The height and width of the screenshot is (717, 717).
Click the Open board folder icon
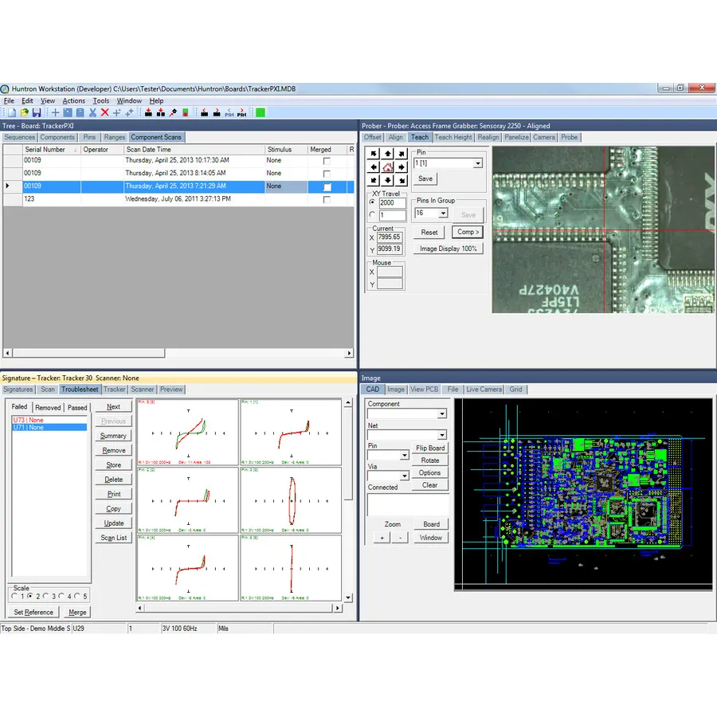coord(25,112)
